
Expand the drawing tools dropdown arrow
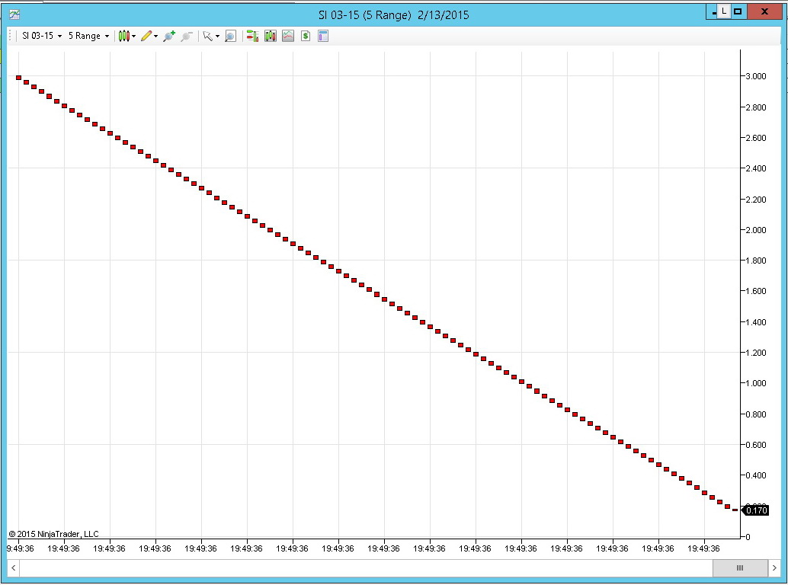(155, 36)
